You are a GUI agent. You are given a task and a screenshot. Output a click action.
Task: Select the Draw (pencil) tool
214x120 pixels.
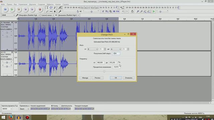point(55,8)
